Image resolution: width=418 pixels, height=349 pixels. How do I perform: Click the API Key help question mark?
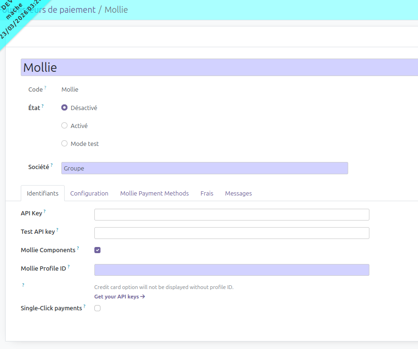pyautogui.click(x=44, y=212)
